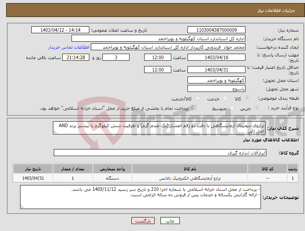Click the نام کالا column header
The height and width of the screenshot is (231, 305).
tap(190, 169)
